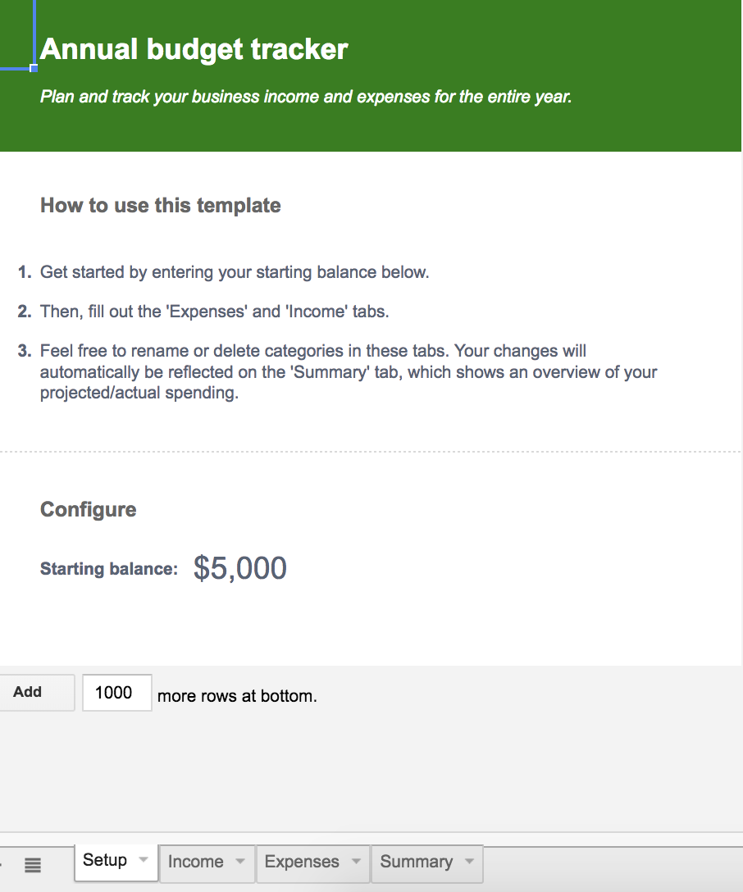Select the $5,000 starting balance cell
Viewport: 743px width, 892px height.
240,568
